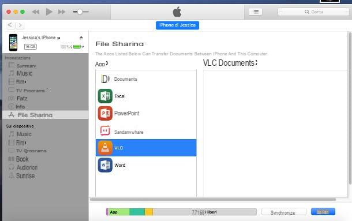This screenshot has width=352, height=221.
Task: Select the Word app icon
Action: (105, 165)
